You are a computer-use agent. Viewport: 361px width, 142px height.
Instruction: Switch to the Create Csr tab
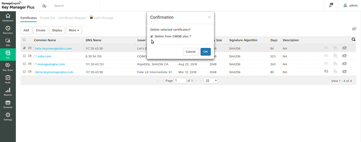47,18
